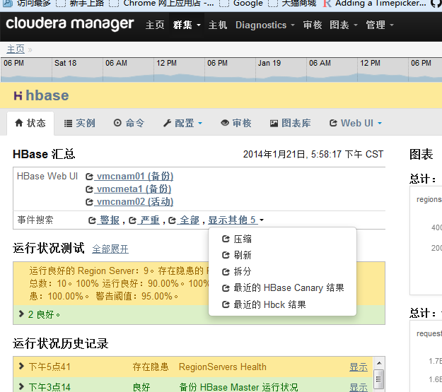Click the link icon next to Hbck 结果
442x392 pixels.
pyautogui.click(x=226, y=304)
